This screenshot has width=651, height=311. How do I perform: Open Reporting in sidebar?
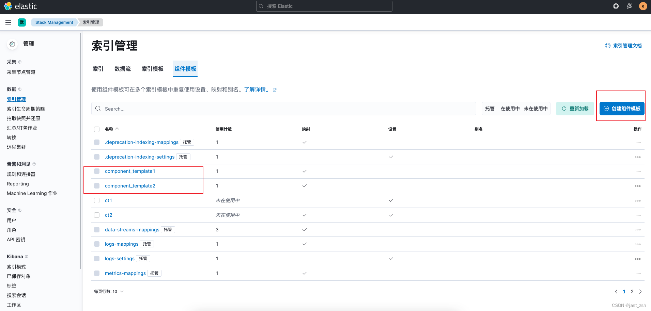point(18,184)
